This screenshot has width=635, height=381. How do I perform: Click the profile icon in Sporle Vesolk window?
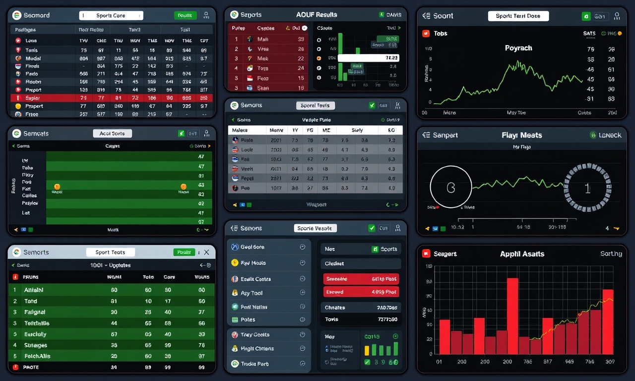[397, 228]
